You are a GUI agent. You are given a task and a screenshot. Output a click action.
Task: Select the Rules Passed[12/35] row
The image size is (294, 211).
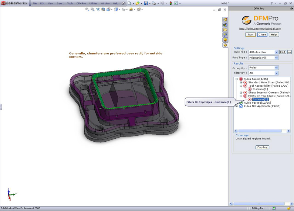pyautogui.click(x=257, y=103)
